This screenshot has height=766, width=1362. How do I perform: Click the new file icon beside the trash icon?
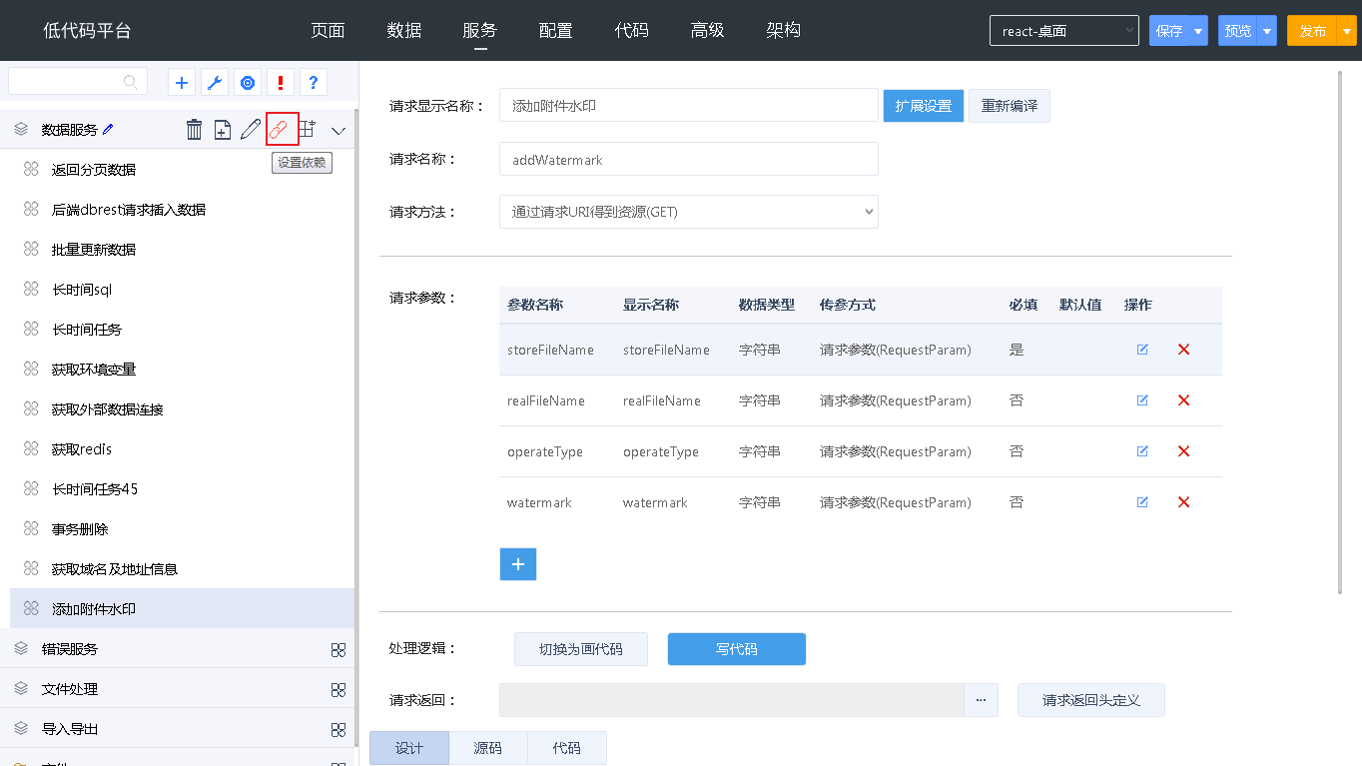[x=223, y=129]
